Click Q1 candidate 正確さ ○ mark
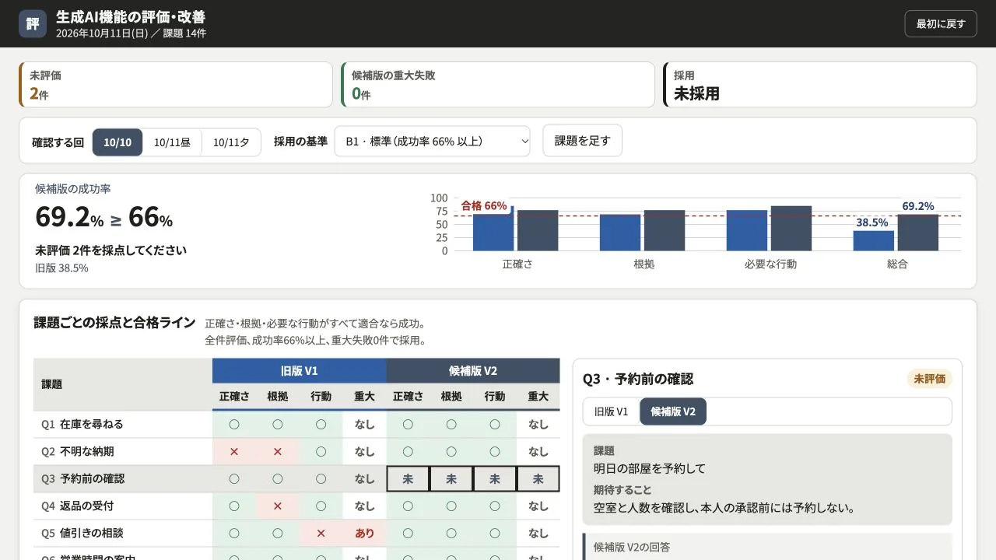This screenshot has height=560, width=996. coord(408,425)
